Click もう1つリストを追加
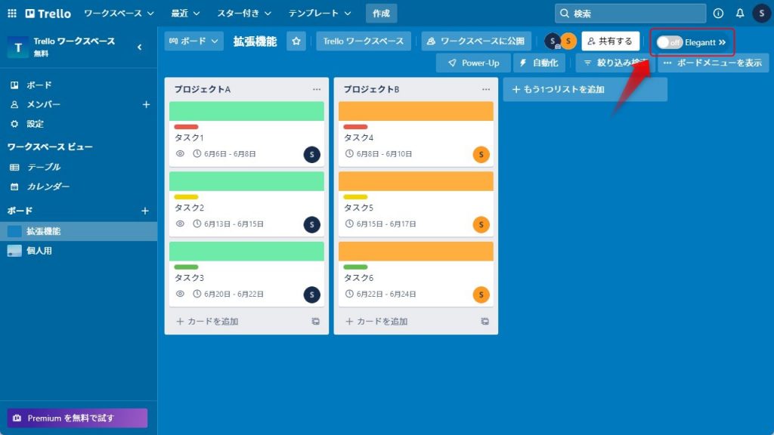 click(585, 89)
